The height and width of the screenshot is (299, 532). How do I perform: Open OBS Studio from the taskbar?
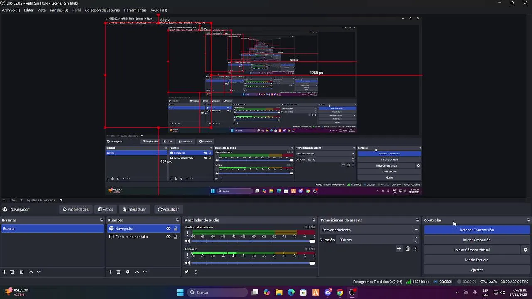[352, 292]
